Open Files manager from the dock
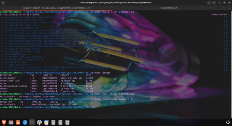This screenshot has width=232, height=126. click(x=11, y=122)
